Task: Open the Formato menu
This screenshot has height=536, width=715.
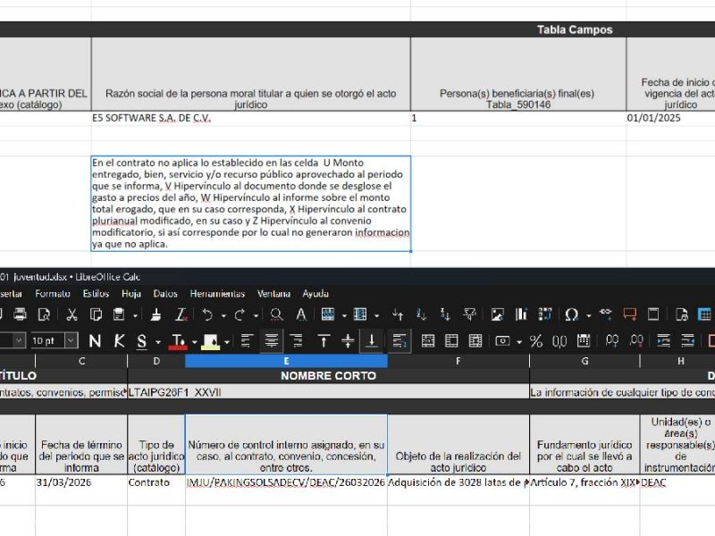Action: click(x=53, y=294)
